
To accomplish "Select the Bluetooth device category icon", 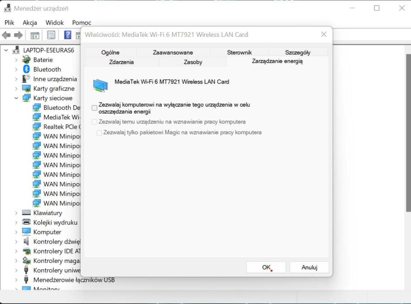I will [26, 69].
